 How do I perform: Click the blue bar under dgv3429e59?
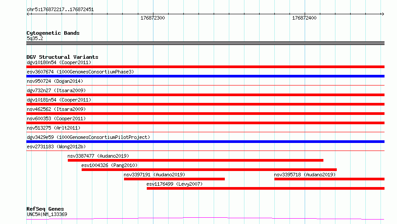pyautogui.click(x=205, y=142)
